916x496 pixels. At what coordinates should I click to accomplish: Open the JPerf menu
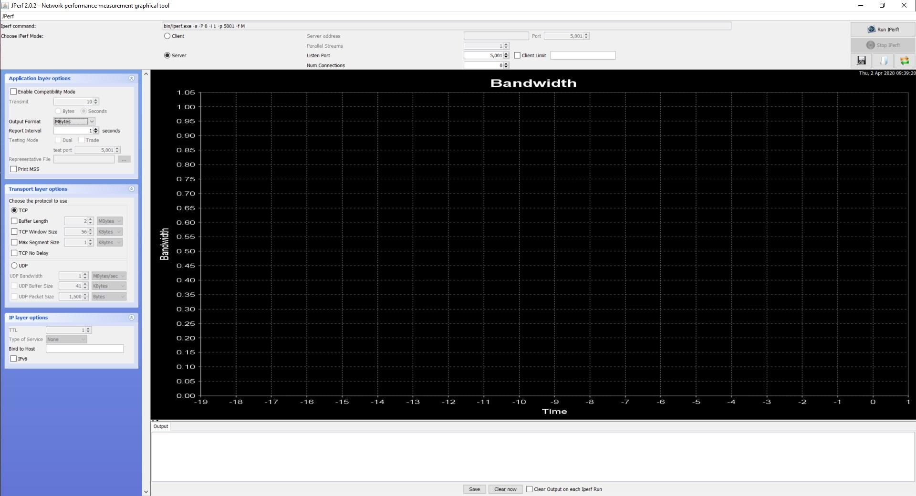(8, 16)
